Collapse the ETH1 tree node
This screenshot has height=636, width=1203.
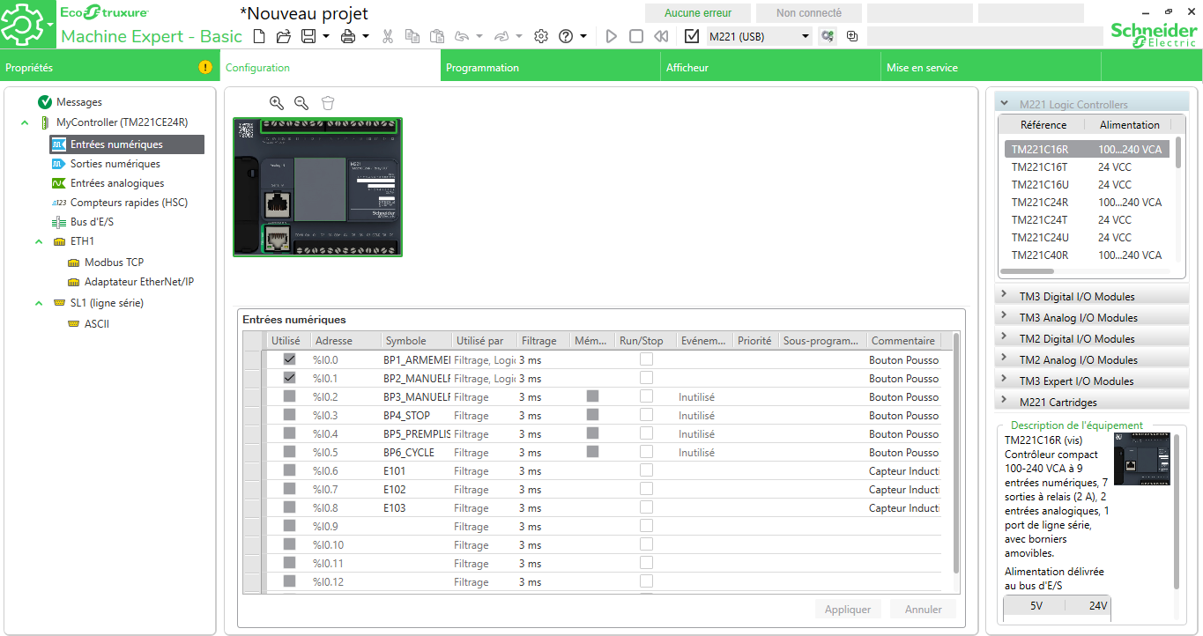[39, 240]
